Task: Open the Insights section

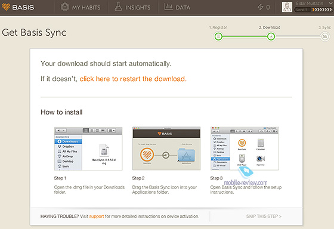Action: tap(132, 8)
